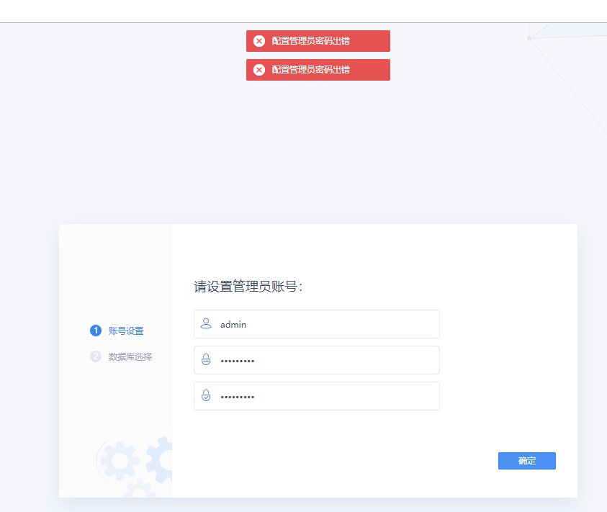This screenshot has width=607, height=512.
Task: Click the error X icon on upper alert
Action: click(x=259, y=41)
